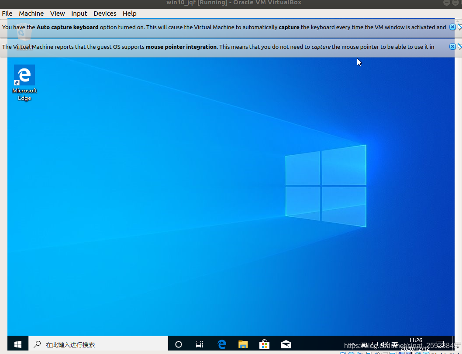This screenshot has width=462, height=354.
Task: Open the Windows Start menu
Action: click(x=17, y=344)
